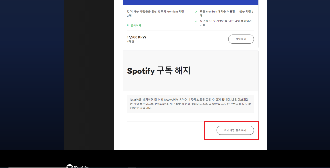Click the '같이 사는 사람들을 위한' description

155,14
